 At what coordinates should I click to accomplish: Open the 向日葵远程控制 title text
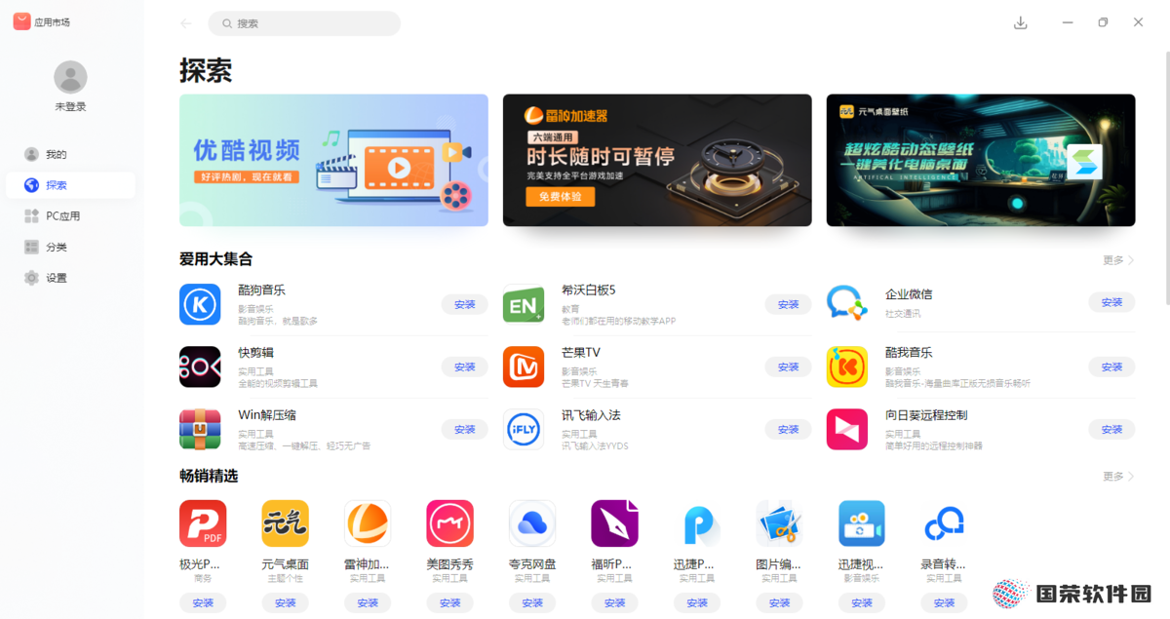coord(926,415)
